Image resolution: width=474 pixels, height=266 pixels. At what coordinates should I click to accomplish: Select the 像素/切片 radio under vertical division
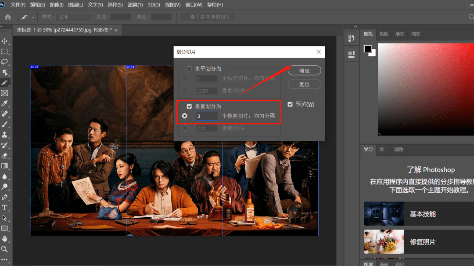tap(184, 128)
